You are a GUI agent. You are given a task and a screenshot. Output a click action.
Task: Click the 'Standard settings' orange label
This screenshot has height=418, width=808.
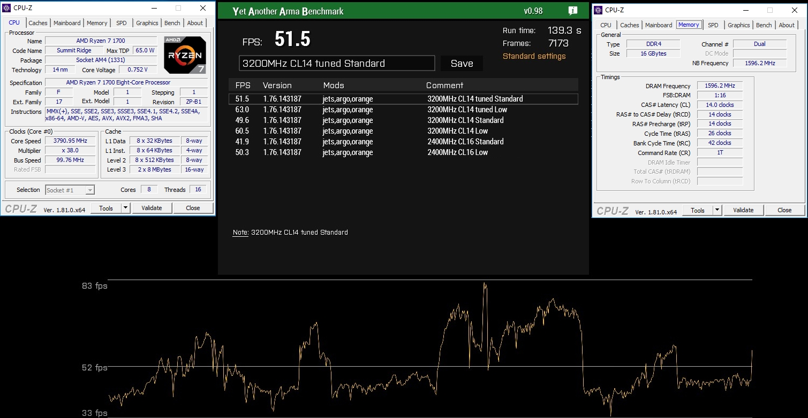click(x=534, y=56)
